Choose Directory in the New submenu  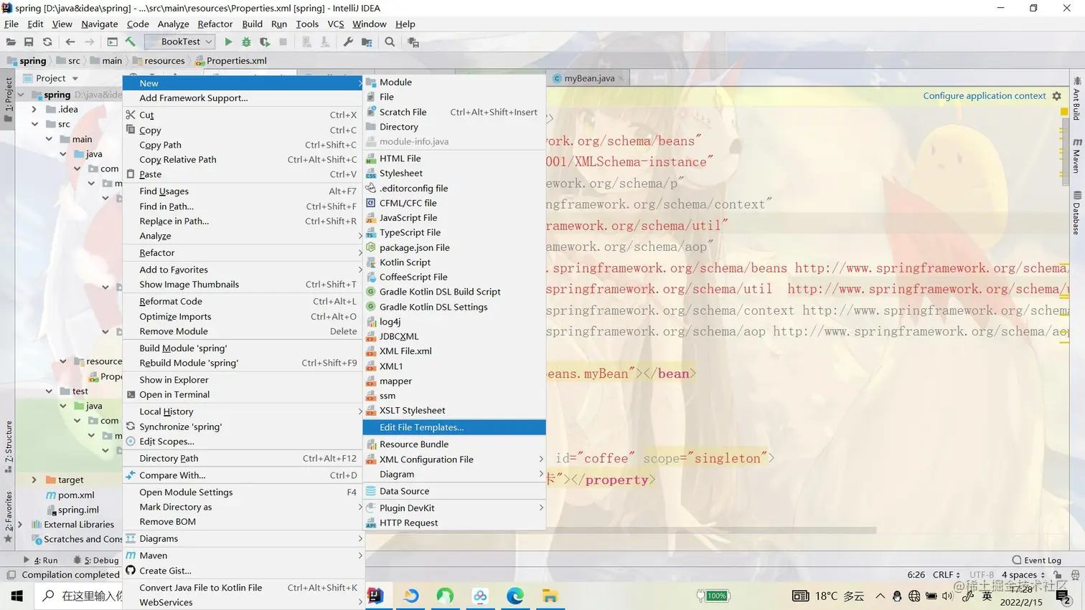coord(454,127)
